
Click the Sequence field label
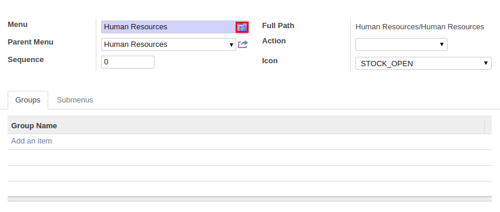25,59
